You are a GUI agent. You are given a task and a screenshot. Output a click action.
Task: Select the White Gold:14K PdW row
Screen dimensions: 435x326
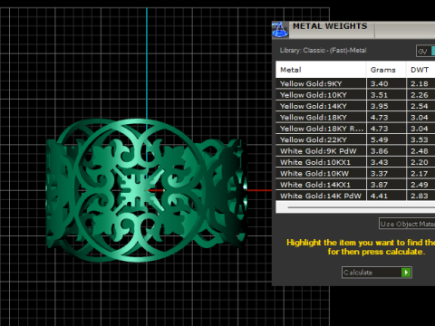355,196
